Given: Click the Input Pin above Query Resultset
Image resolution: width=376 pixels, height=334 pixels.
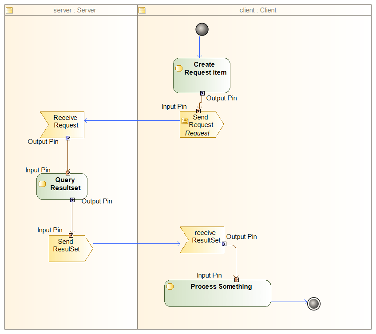Looking at the screenshot, I should coord(67,172).
